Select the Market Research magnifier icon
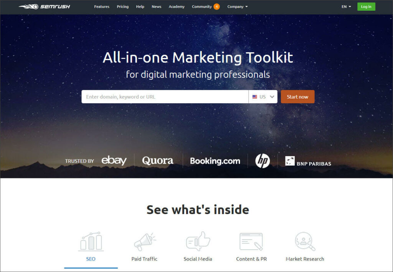393x272 pixels. (x=305, y=241)
